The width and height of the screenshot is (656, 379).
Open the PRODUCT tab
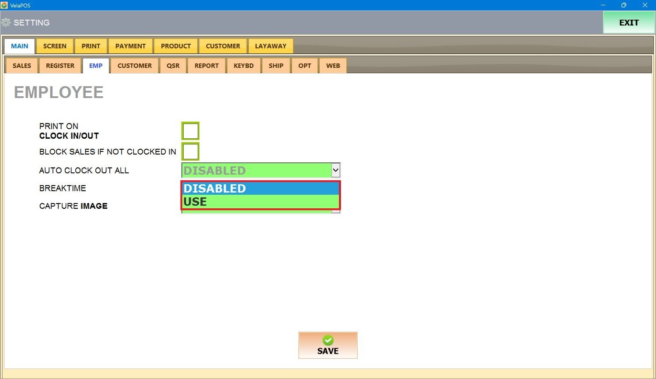(176, 46)
